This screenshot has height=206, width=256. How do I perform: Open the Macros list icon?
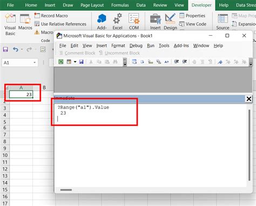(25, 19)
